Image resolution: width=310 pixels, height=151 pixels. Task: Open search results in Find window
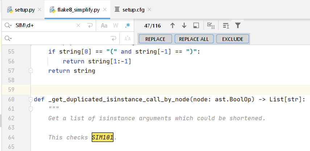(196, 25)
